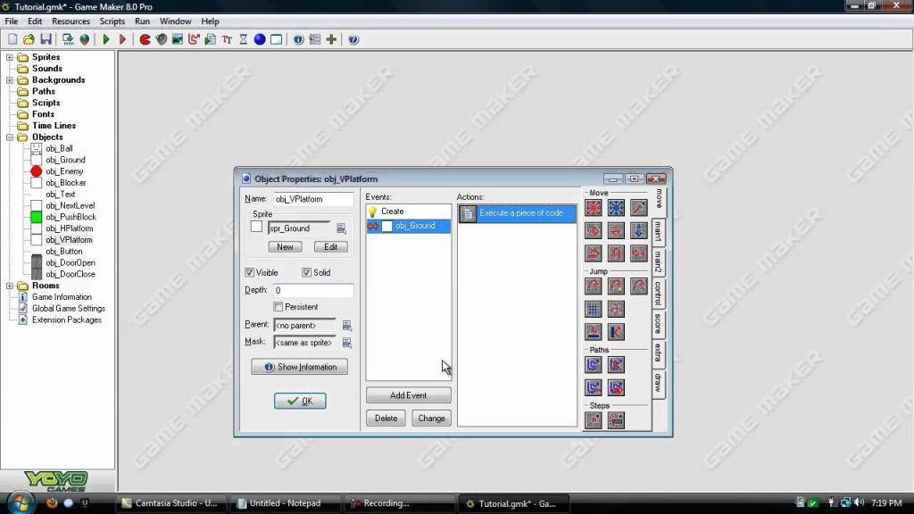Screen dimensions: 914x514
Task: Open an existing game with folder icon
Action: click(29, 39)
